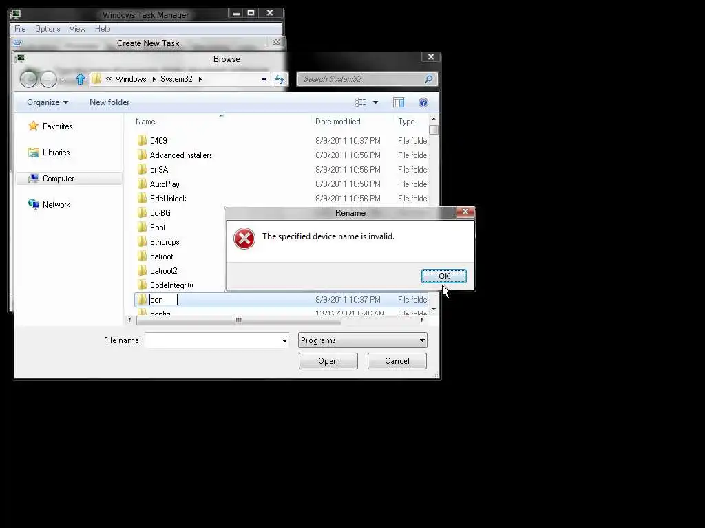Close the Create New Task dialog
Screen dimensions: 705x528
tap(276, 42)
